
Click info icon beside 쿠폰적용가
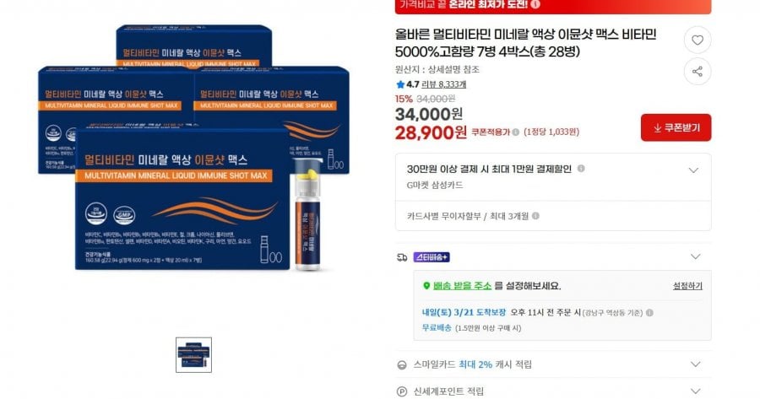click(516, 132)
